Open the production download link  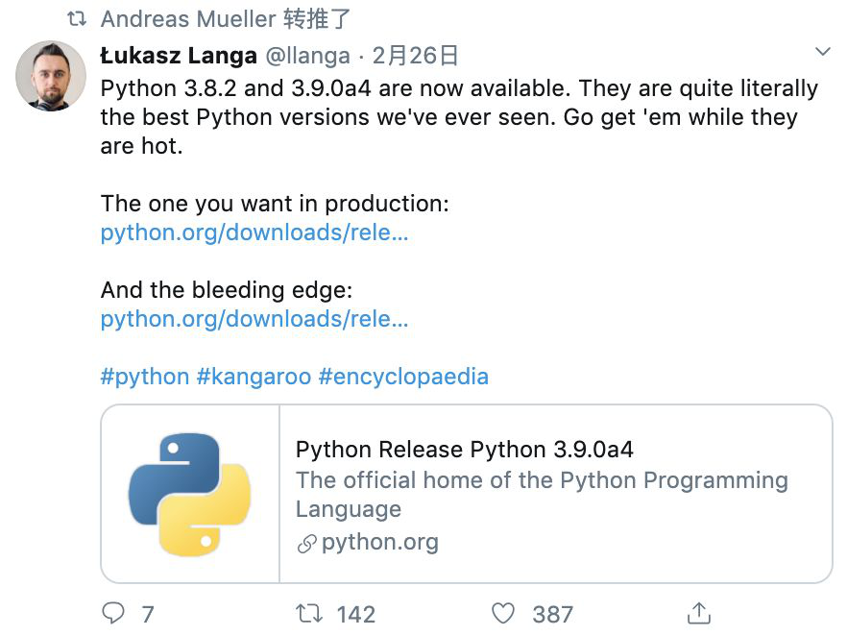tap(254, 232)
